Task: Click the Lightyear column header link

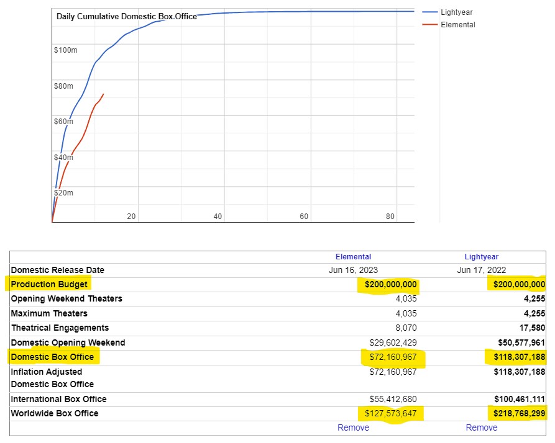Action: 481,256
